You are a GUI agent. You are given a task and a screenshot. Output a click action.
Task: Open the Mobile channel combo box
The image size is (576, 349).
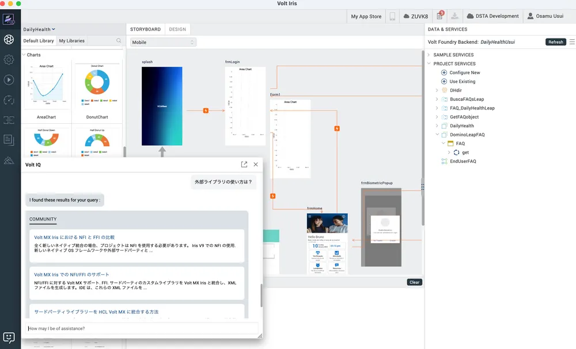(163, 42)
